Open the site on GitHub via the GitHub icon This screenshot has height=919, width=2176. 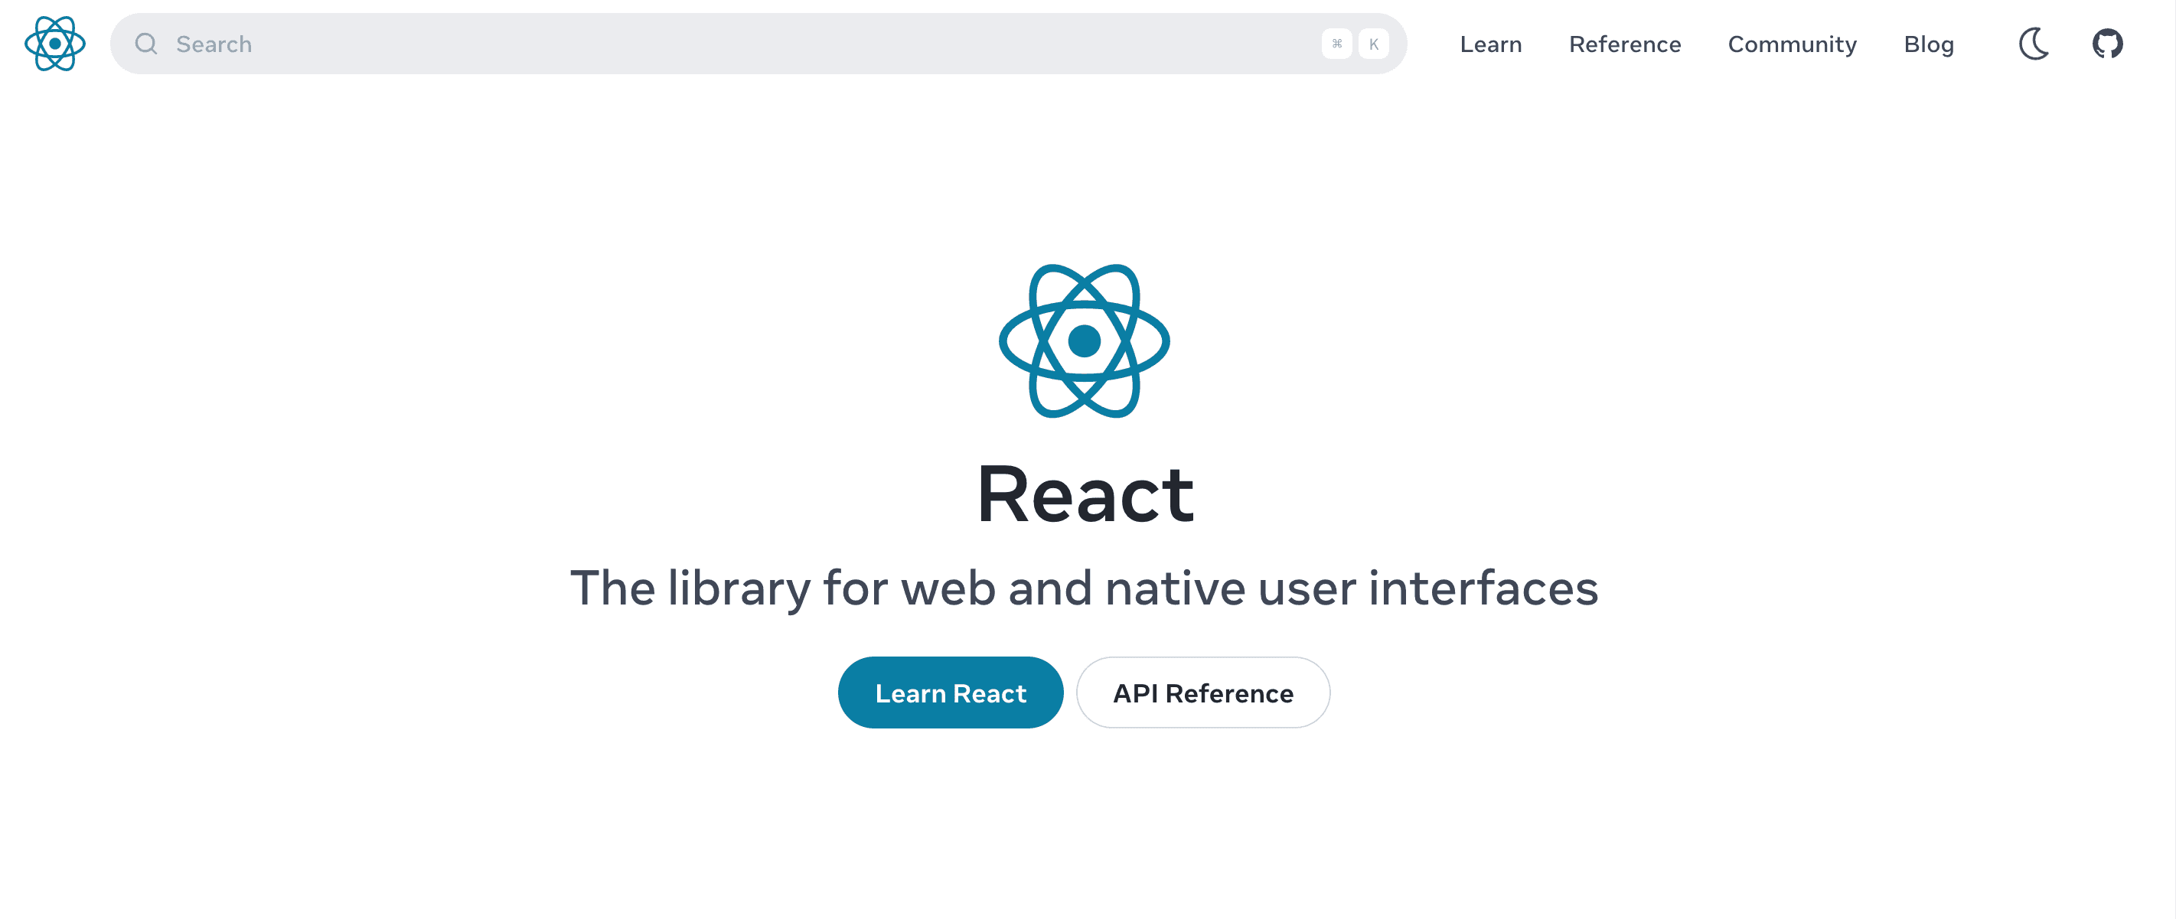coord(2108,43)
